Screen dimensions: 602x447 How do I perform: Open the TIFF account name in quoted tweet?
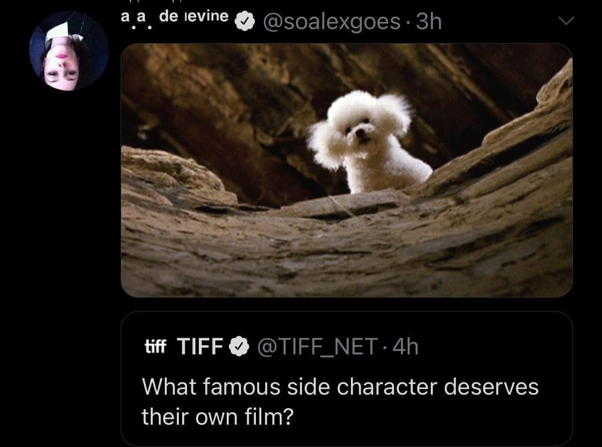[200, 347]
